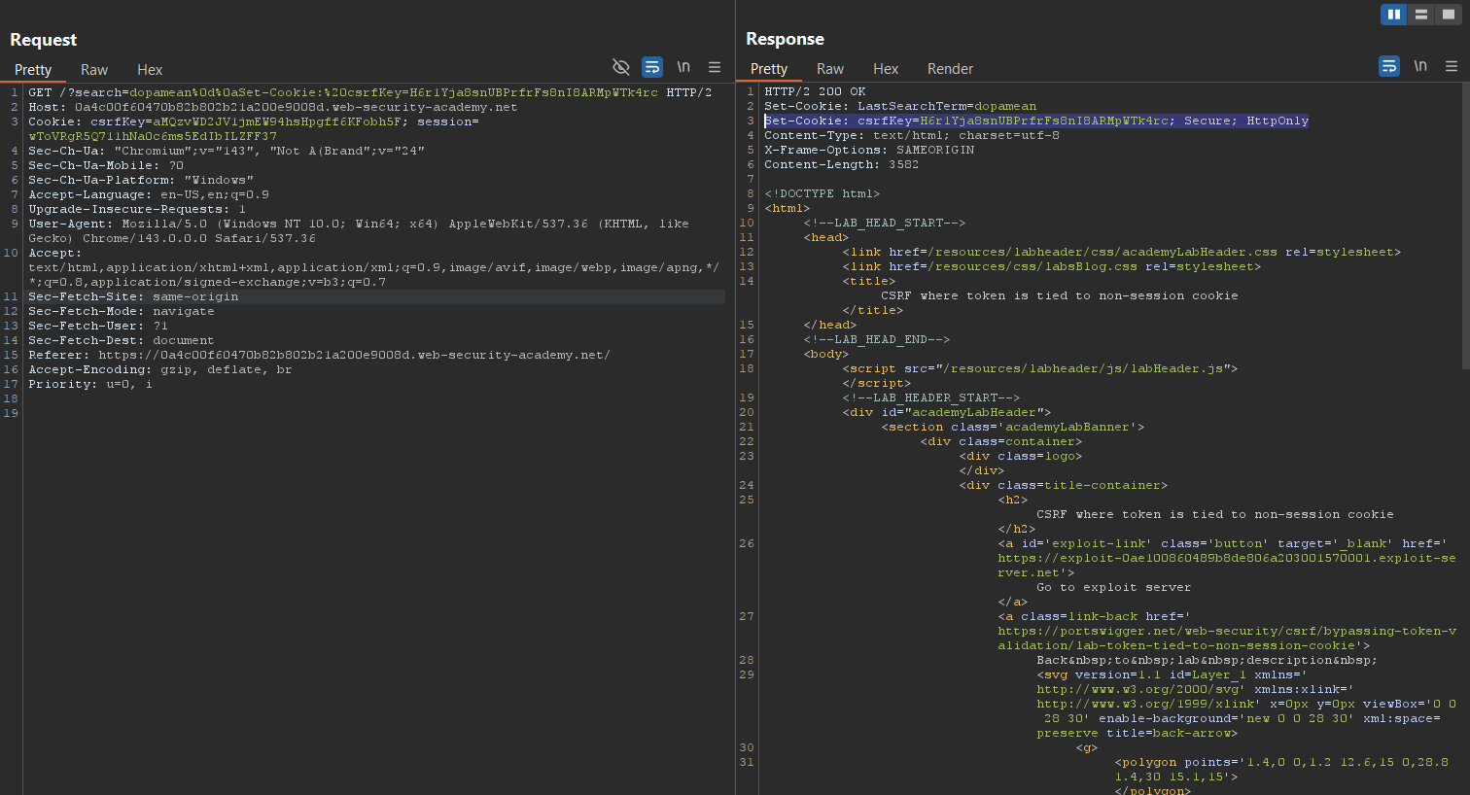The width and height of the screenshot is (1470, 795).
Task: Click the Sec-Ch-Ua-Mobile: ?0 header
Action: click(x=106, y=165)
